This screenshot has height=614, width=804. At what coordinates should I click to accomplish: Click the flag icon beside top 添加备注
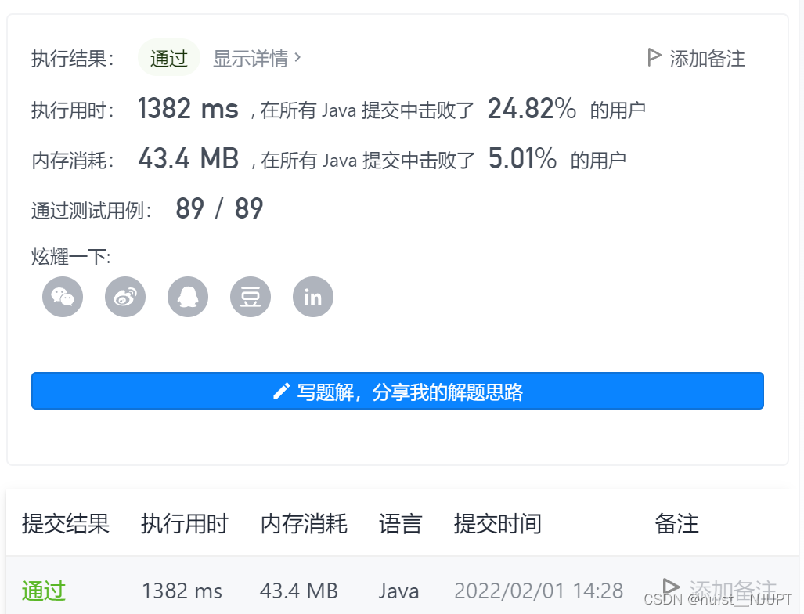(654, 57)
